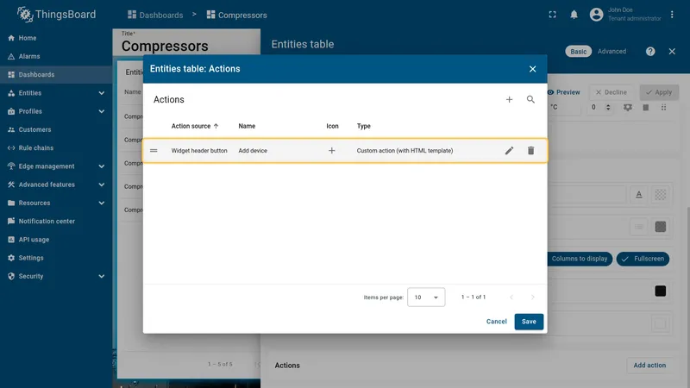
Task: Open the checkered transparent color swatch
Action: point(660,195)
